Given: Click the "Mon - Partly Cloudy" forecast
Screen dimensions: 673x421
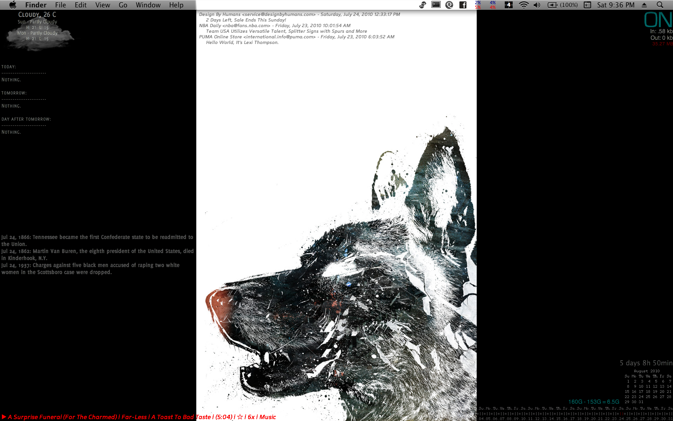Looking at the screenshot, I should coord(37,33).
